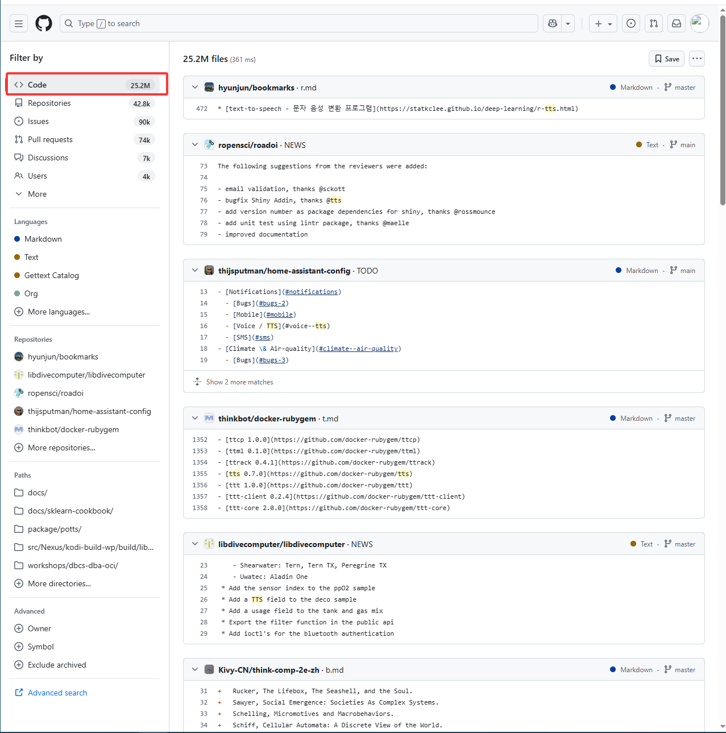This screenshot has width=726, height=733.
Task: Open the notifications inbox icon
Action: point(677,23)
